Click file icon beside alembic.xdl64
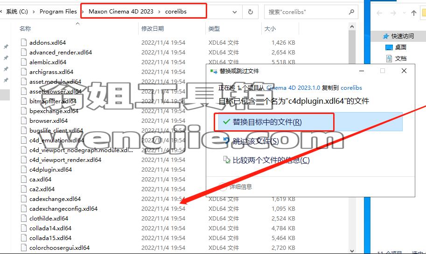This screenshot has height=254, width=426. [24, 62]
